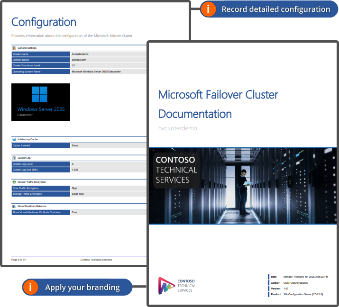
Task: Click the Cluster Log section icon
Action: click(14, 158)
